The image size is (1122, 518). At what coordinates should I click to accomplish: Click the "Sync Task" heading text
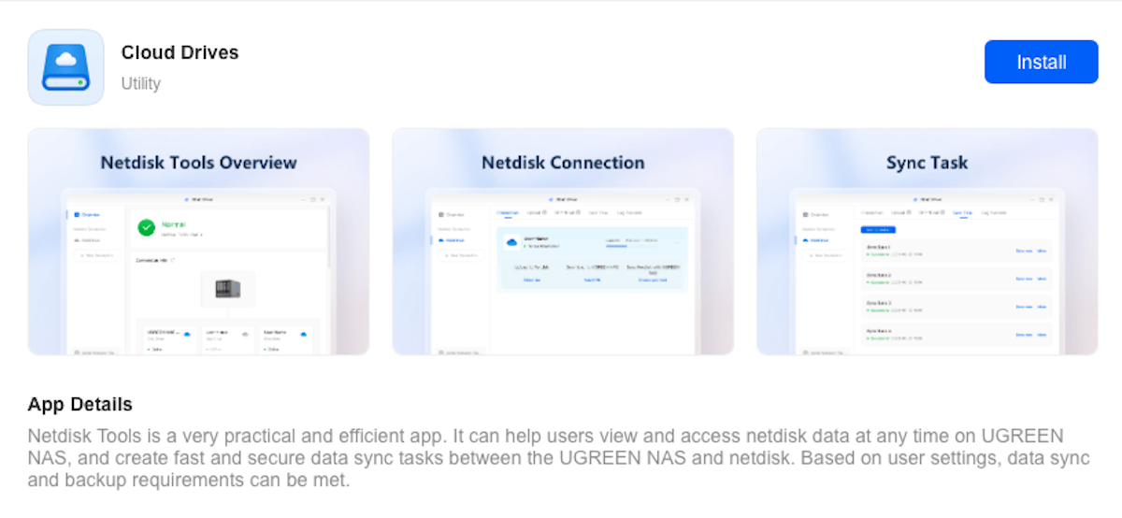927,163
